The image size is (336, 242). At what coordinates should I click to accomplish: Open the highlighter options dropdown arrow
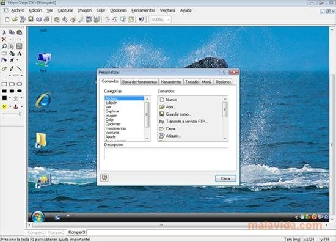(10, 106)
